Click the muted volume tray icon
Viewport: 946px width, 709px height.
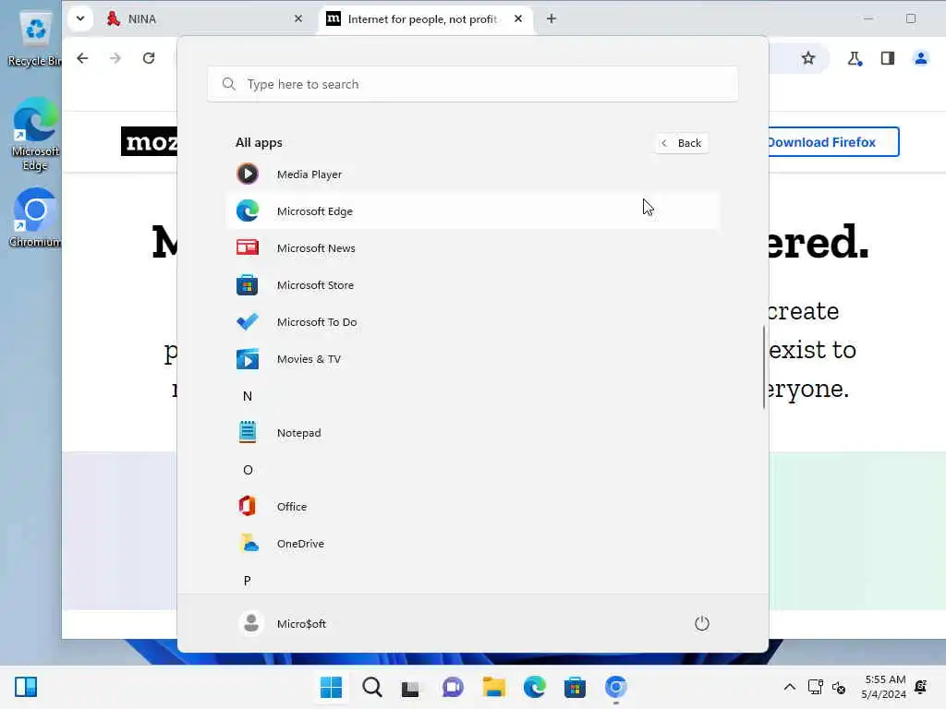tap(839, 687)
